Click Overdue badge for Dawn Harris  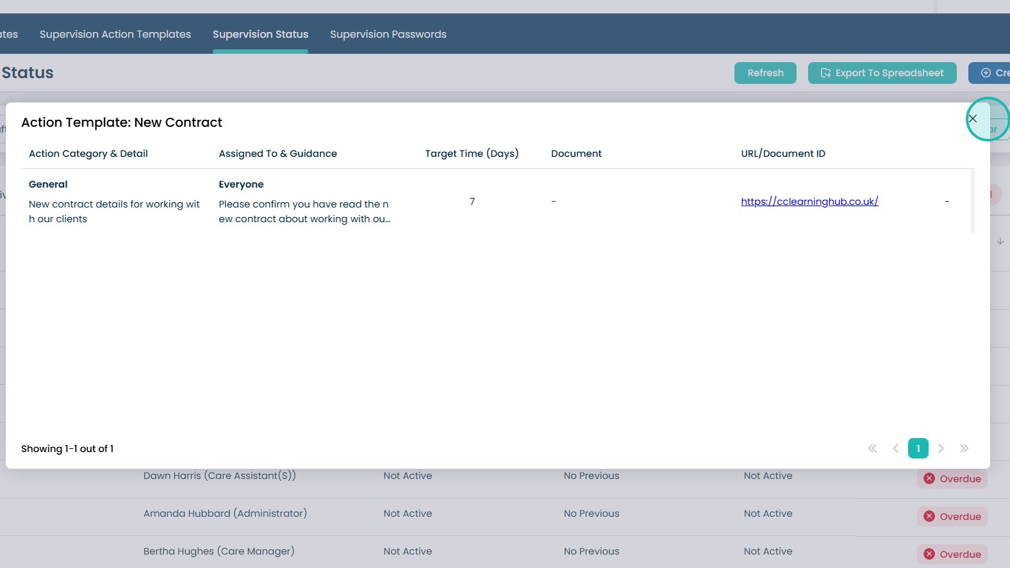click(952, 479)
